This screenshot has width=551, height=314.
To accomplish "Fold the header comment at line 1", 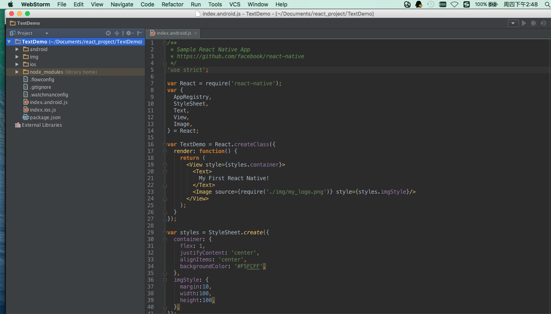I will click(165, 43).
